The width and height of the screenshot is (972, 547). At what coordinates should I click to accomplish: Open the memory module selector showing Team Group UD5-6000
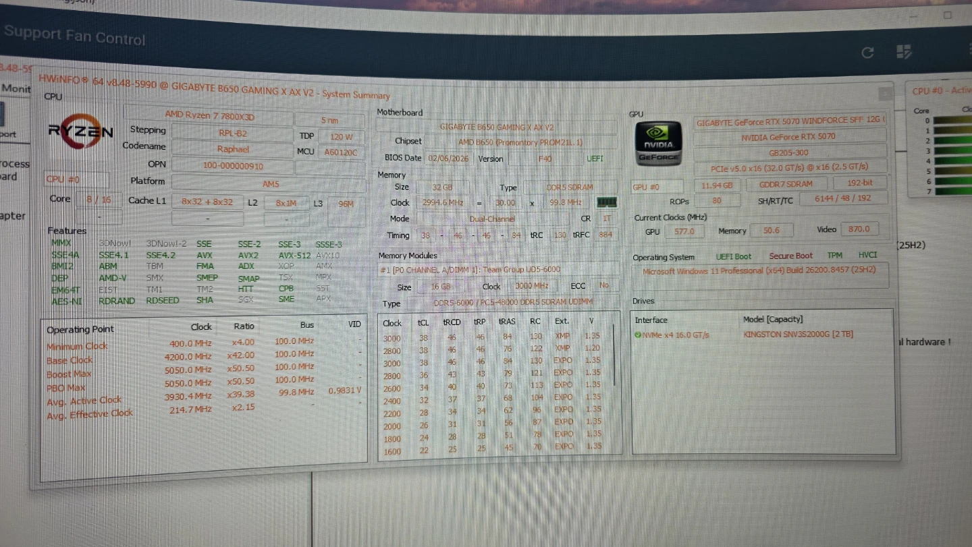(497, 269)
